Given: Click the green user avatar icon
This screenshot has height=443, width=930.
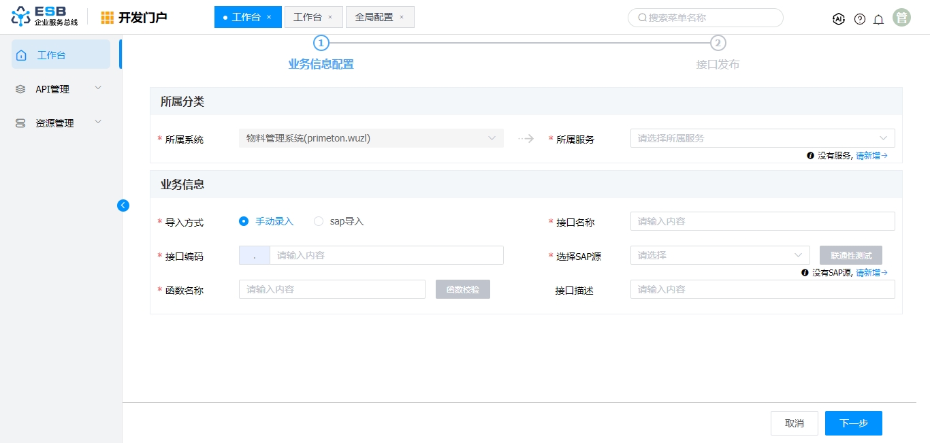Looking at the screenshot, I should coord(901,18).
